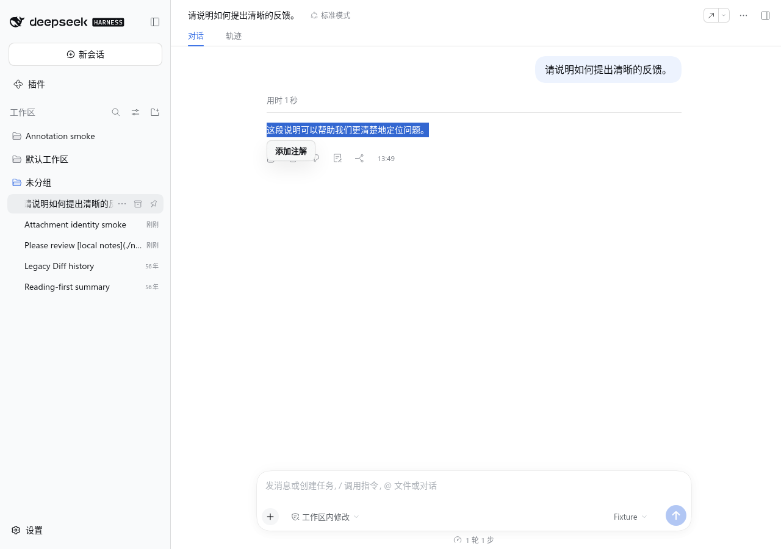Open more options for selected conversation
Screen dimensions: 781x549
pos(122,204)
